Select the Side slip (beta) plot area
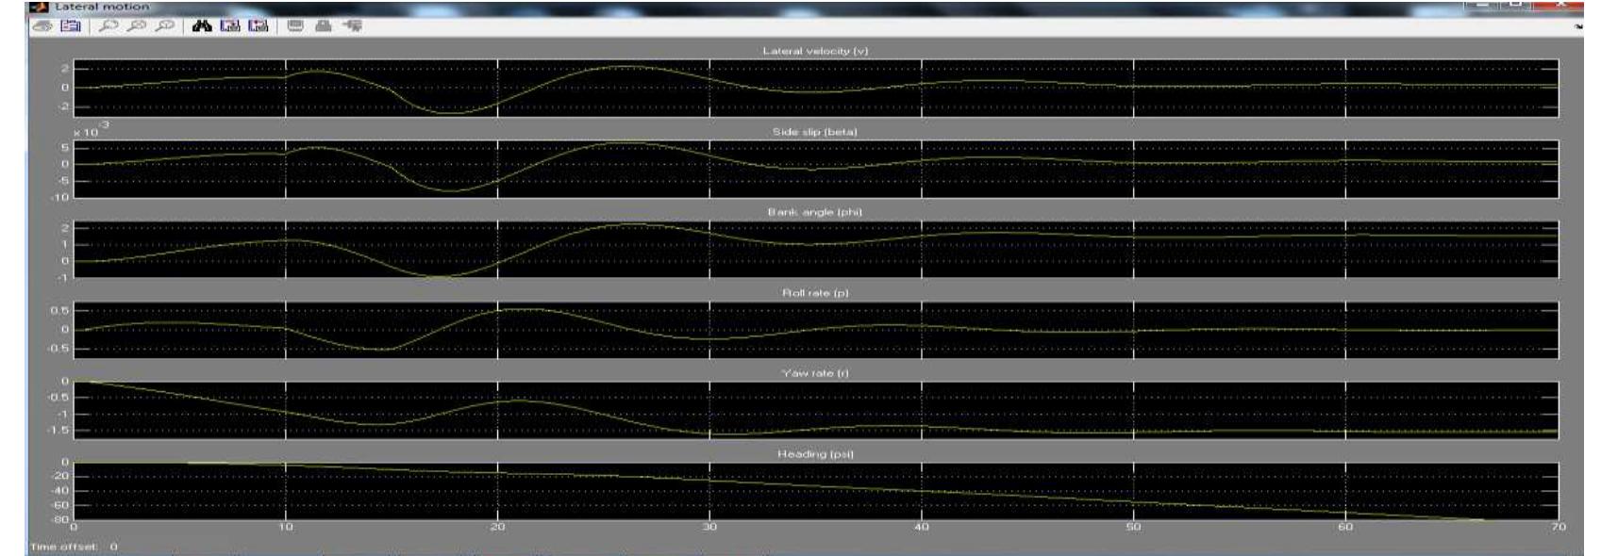Image resolution: width=1601 pixels, height=556 pixels. (x=816, y=169)
